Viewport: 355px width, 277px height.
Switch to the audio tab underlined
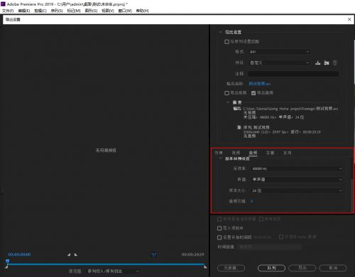click(253, 153)
